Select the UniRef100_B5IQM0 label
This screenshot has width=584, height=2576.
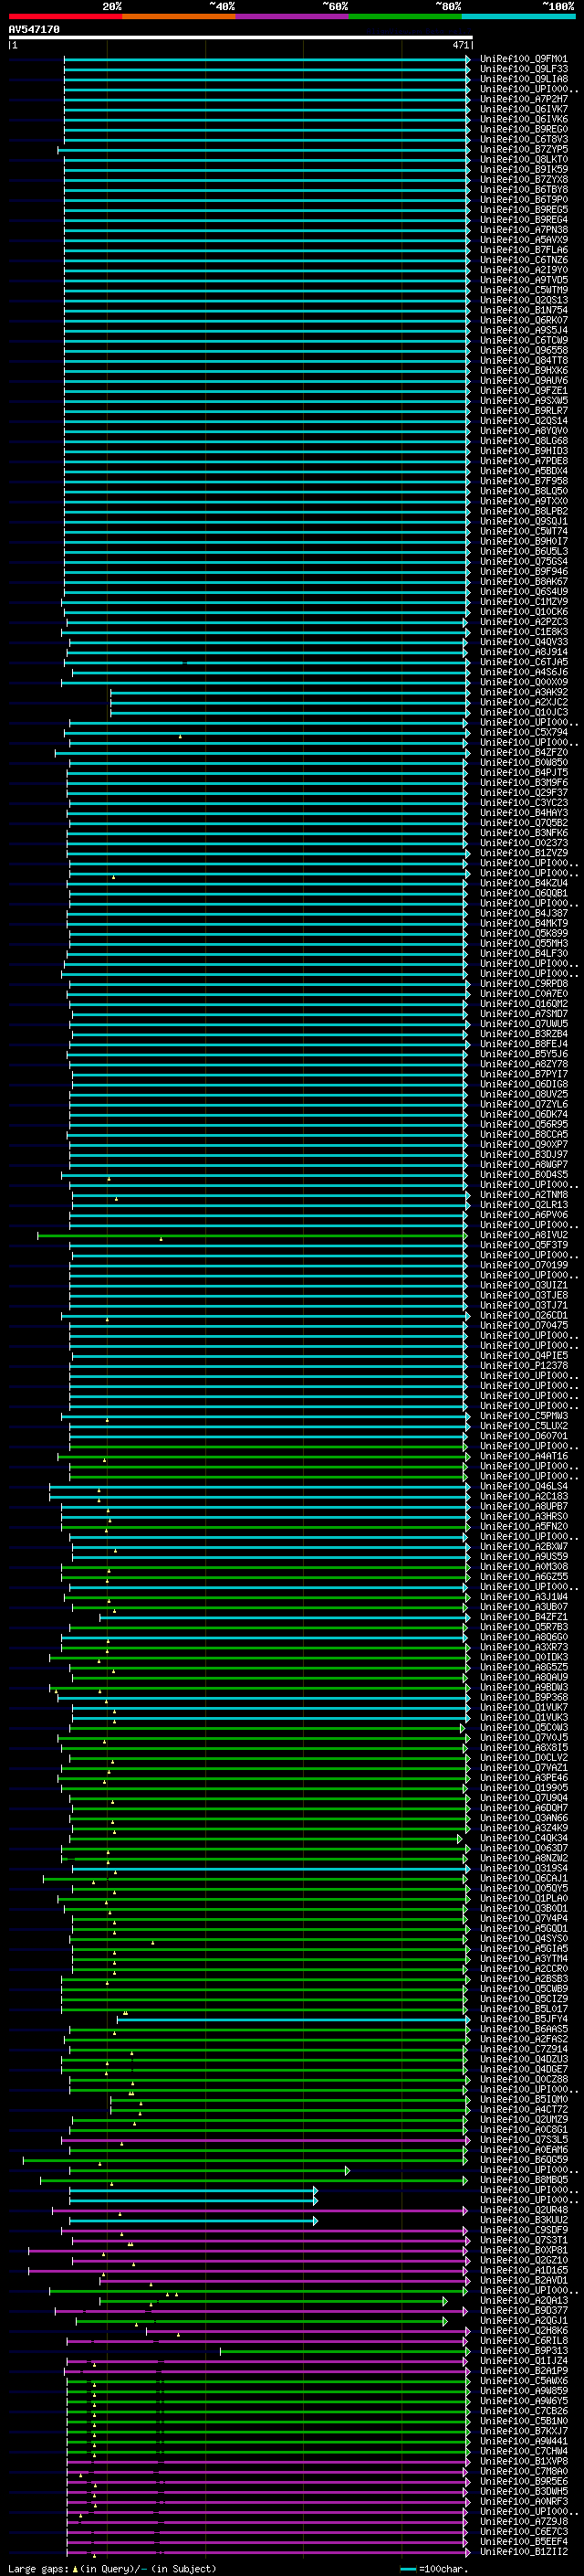tap(523, 2099)
